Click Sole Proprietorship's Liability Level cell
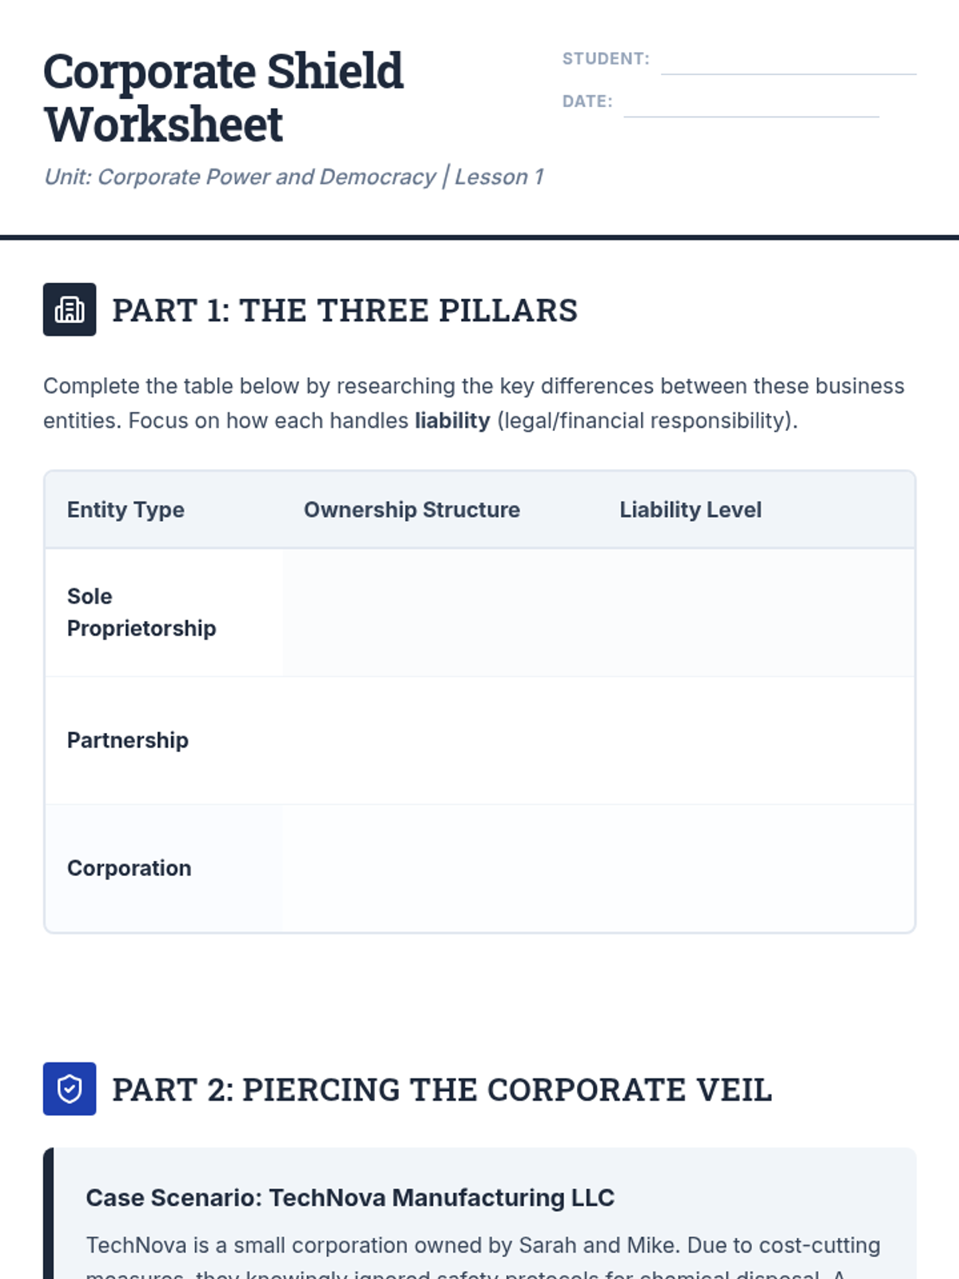The width and height of the screenshot is (959, 1279). click(755, 612)
